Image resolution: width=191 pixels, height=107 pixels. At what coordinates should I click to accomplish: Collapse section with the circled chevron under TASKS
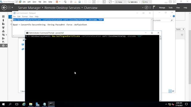tap(182, 35)
